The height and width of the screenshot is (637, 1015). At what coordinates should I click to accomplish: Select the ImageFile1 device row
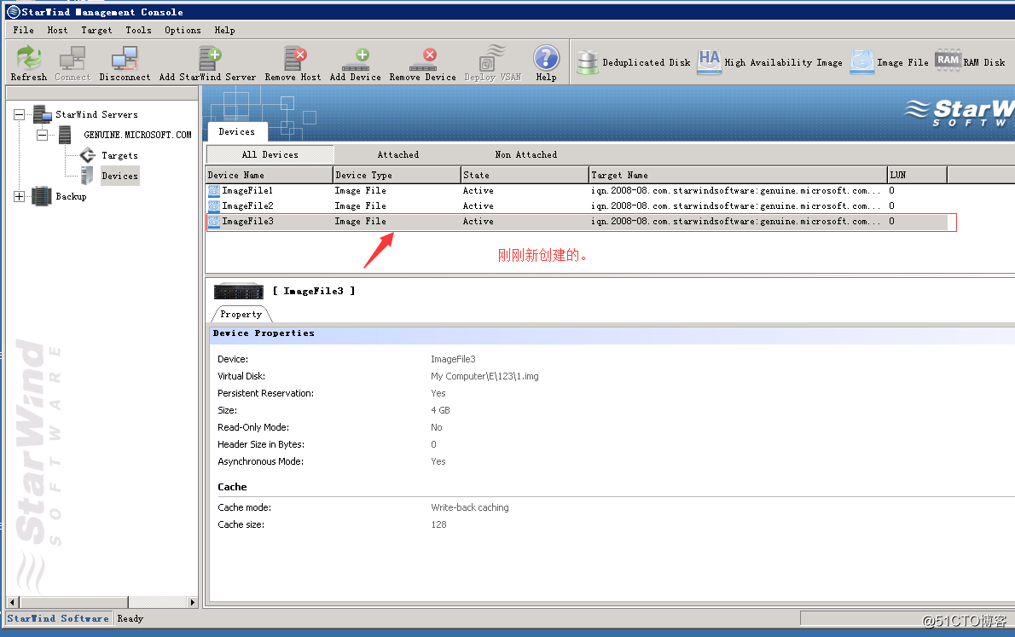577,190
